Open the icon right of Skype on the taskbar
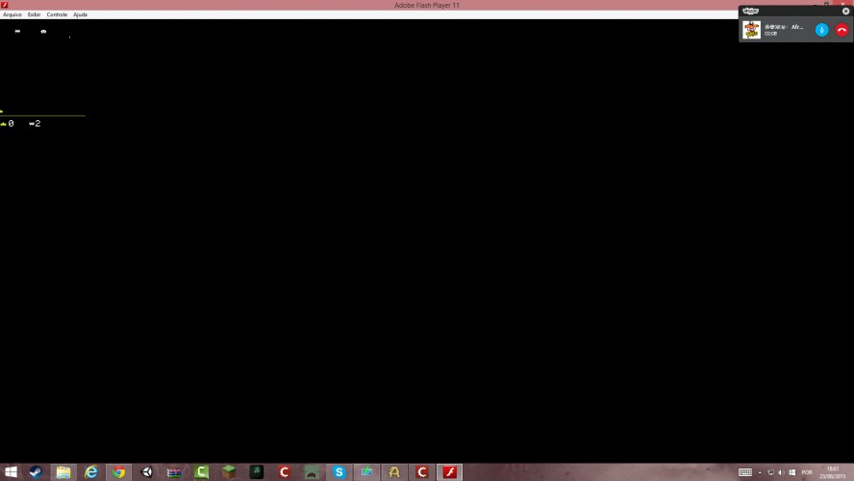The width and height of the screenshot is (854, 481). coord(366,471)
